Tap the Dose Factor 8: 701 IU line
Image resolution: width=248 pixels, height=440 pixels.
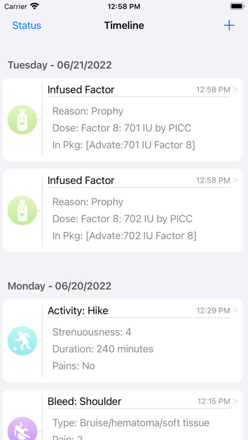[x=121, y=128]
